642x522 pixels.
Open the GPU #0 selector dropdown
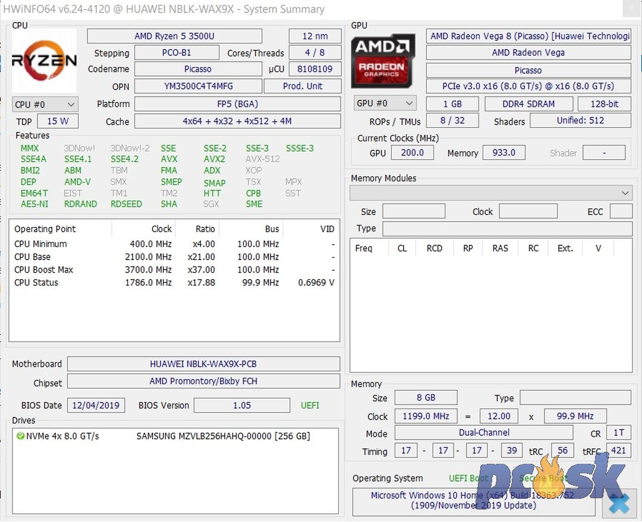tap(385, 103)
